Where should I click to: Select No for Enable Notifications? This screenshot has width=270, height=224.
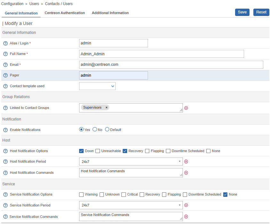95,130
